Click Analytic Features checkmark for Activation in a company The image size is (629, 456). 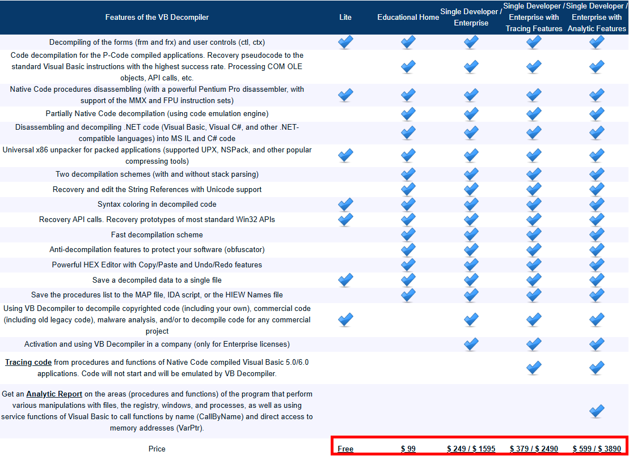click(x=597, y=344)
